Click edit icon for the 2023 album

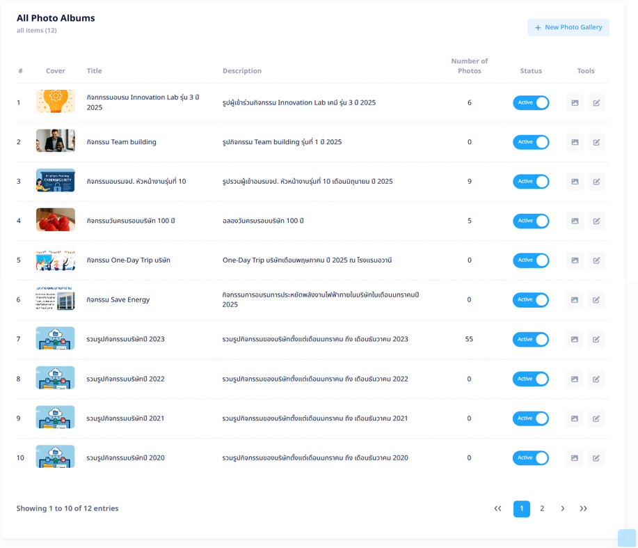click(x=596, y=340)
